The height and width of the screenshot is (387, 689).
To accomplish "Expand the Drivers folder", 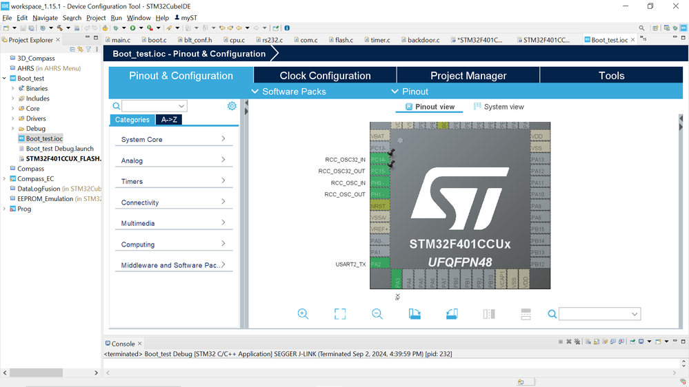I will click(x=12, y=118).
